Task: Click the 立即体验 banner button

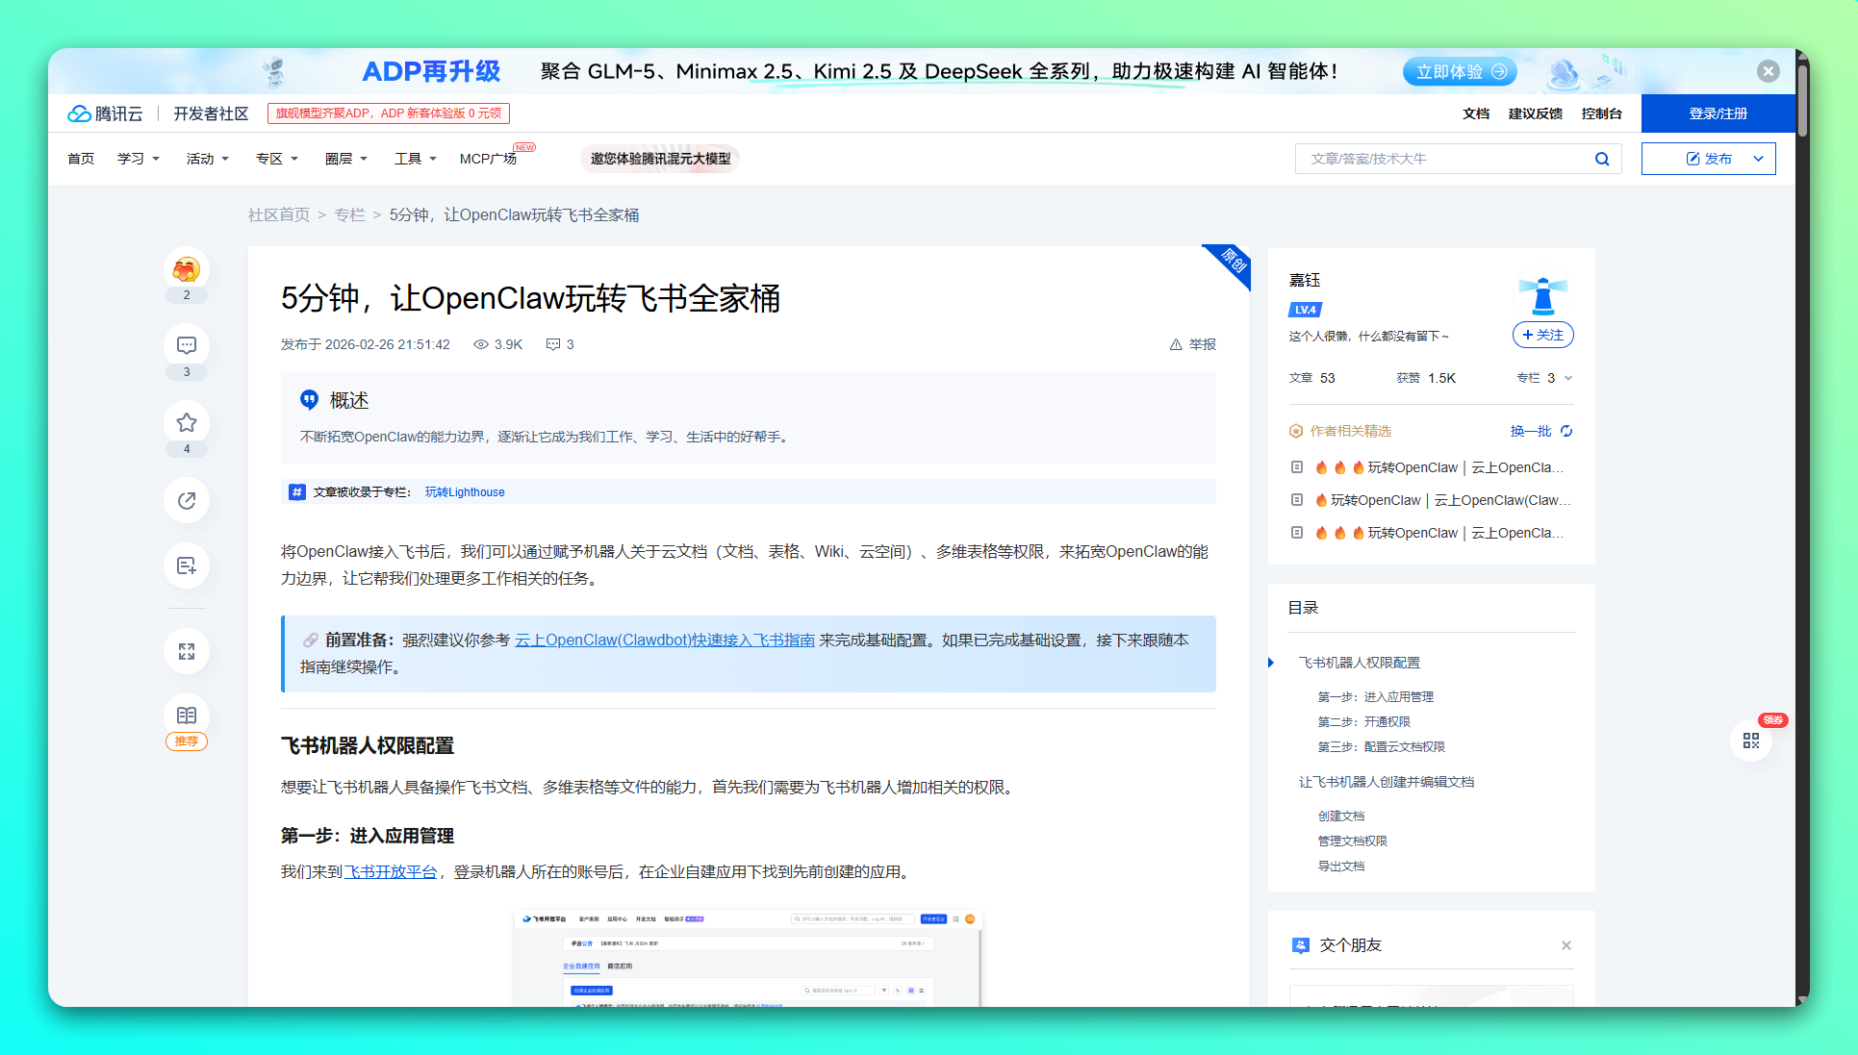Action: 1460,71
